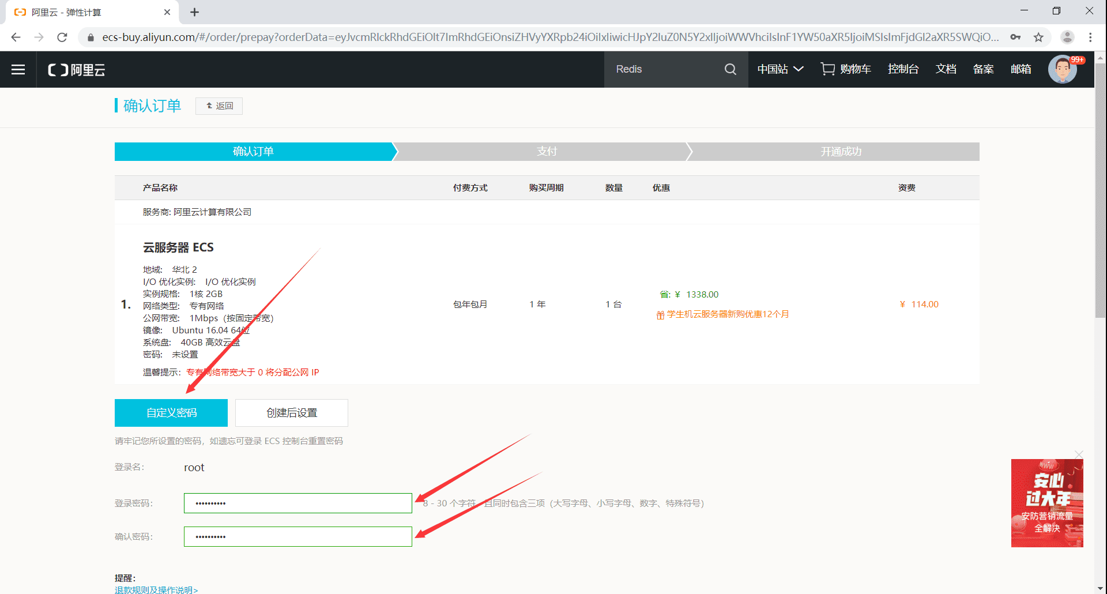The height and width of the screenshot is (594, 1107).
Task: Click the 确认订单 progress step
Action: [253, 152]
